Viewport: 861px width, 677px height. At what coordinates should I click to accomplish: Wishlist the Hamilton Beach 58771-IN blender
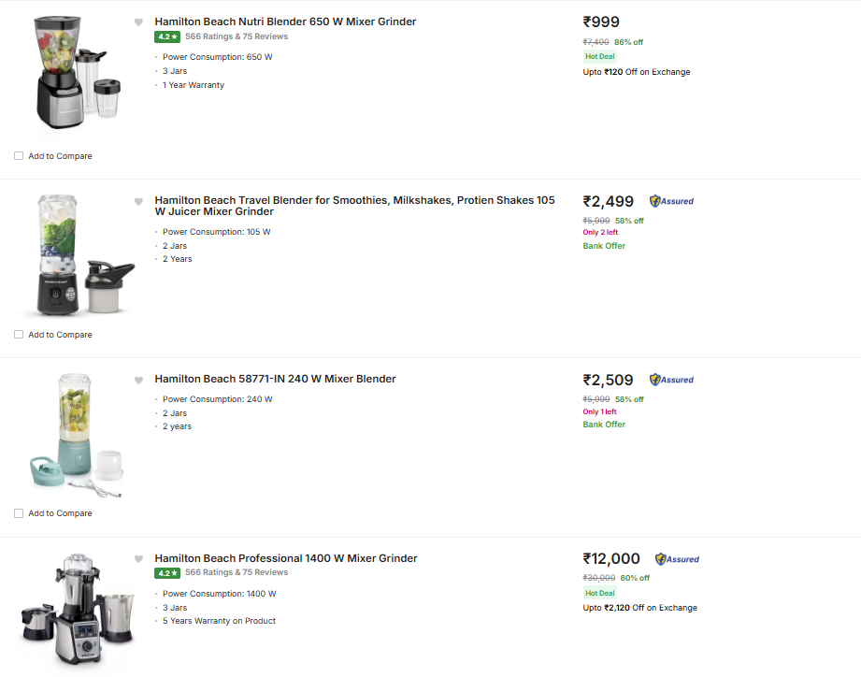138,380
